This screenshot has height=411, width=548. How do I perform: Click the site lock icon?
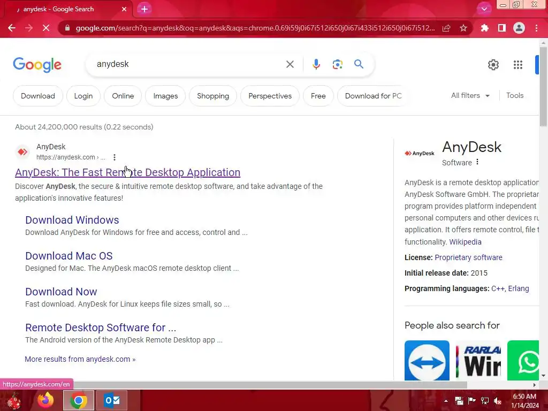(x=67, y=28)
